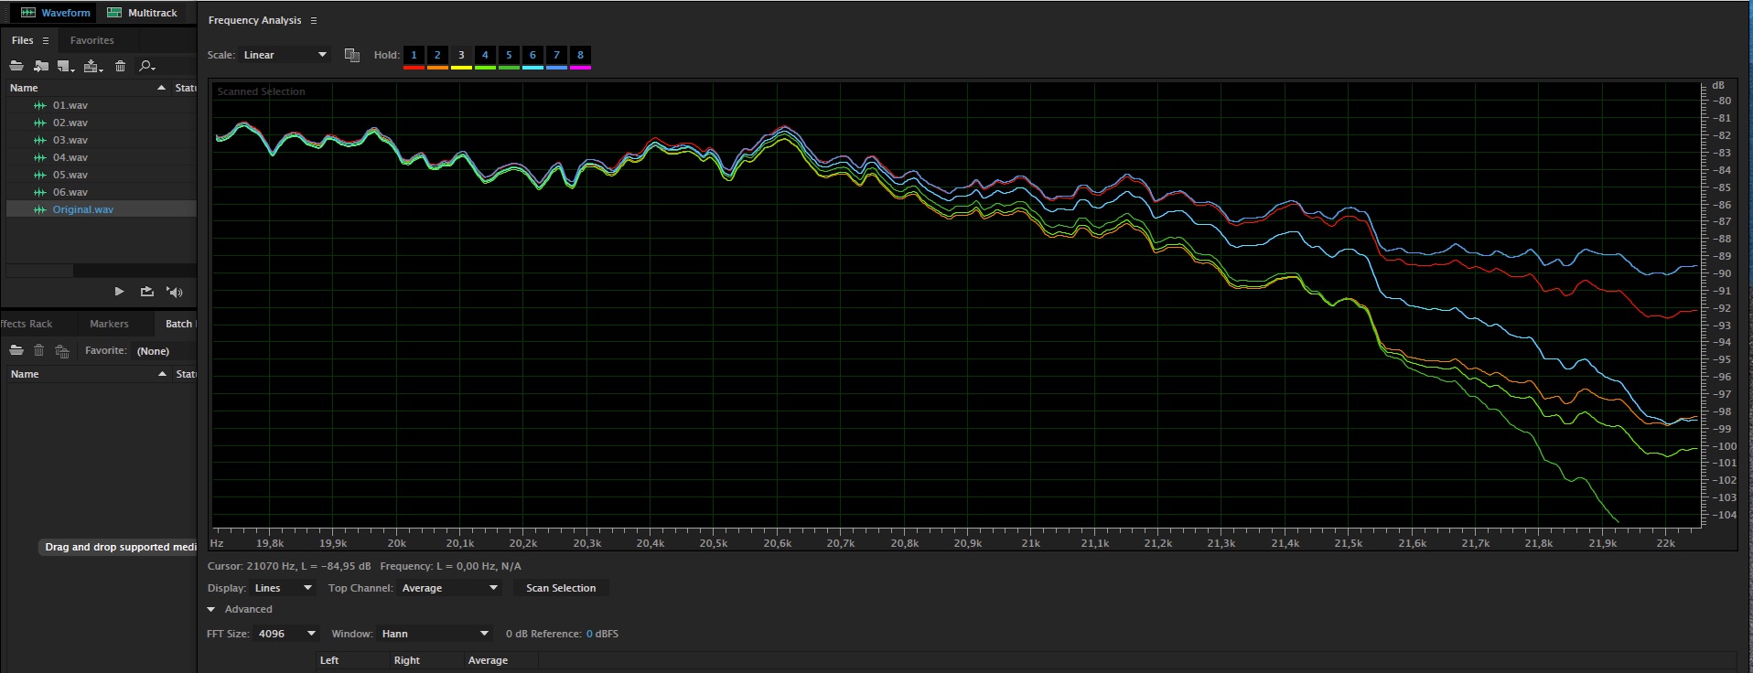Click the search magnifier icon in Files panel

coord(146,66)
